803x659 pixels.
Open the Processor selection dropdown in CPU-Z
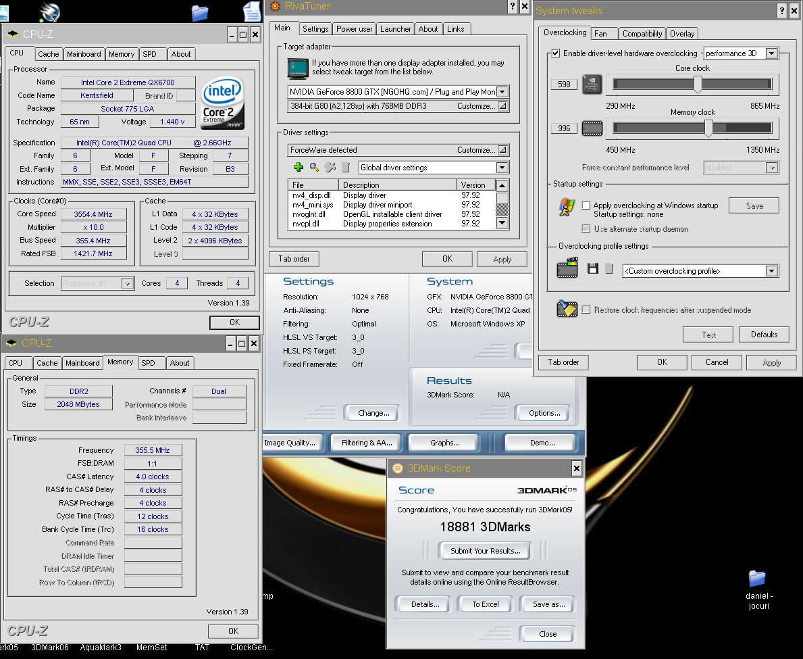coord(127,283)
